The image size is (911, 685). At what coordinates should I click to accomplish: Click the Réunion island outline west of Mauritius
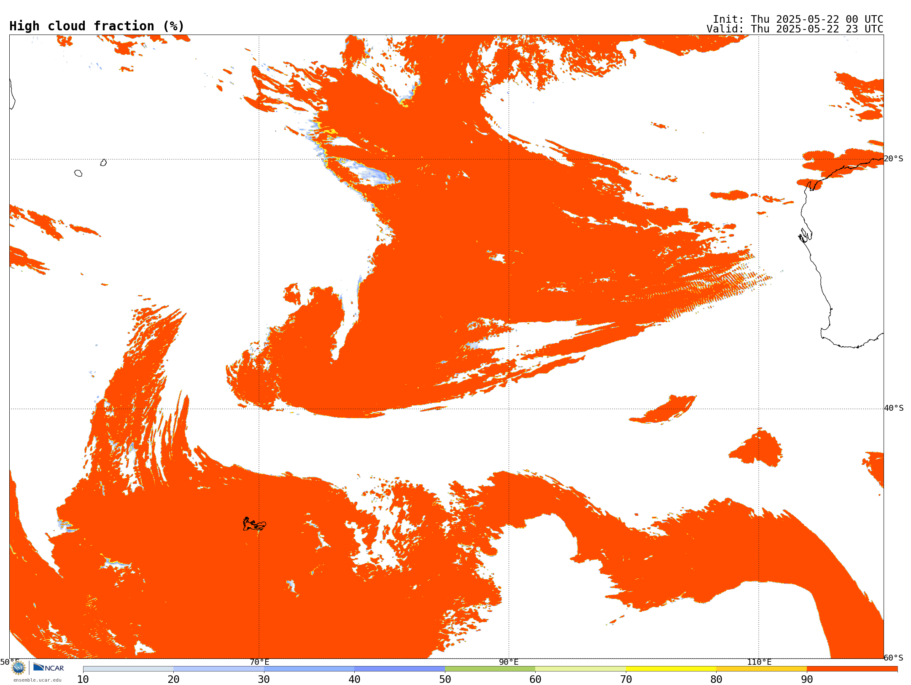78,173
